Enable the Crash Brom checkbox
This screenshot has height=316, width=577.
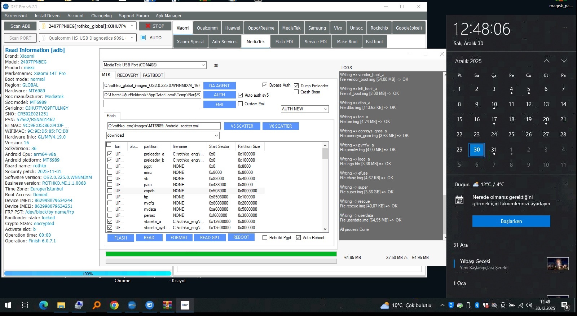[x=296, y=92]
